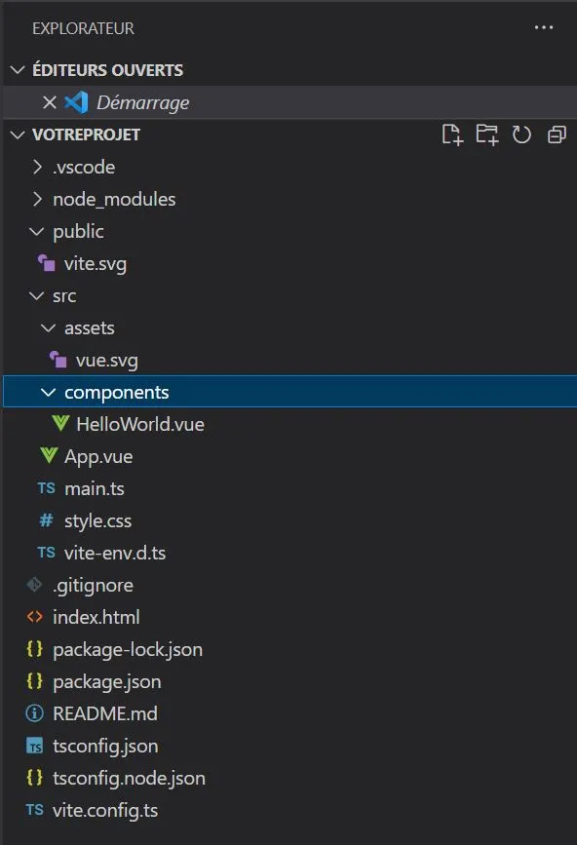The image size is (577, 845).
Task: Open the explorer more actions ellipsis
Action: (x=544, y=27)
